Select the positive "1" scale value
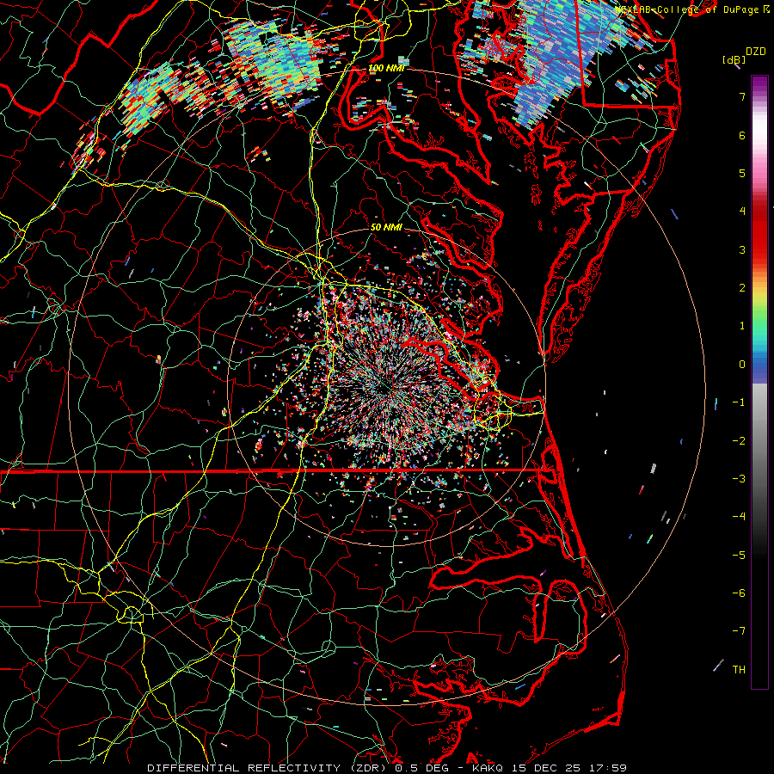The image size is (774, 774). (742, 326)
